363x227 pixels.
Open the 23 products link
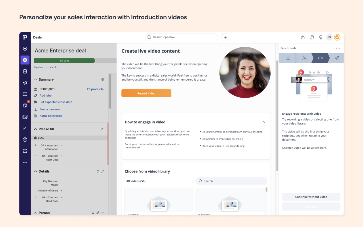[95, 89]
